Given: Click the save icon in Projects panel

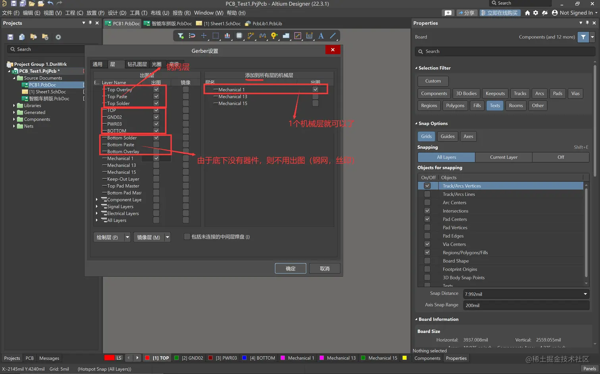Looking at the screenshot, I should click(x=10, y=37).
